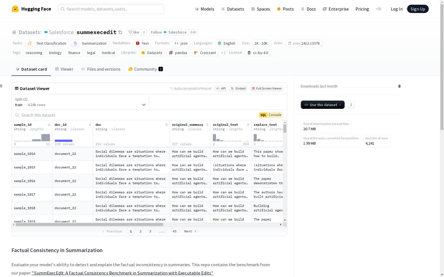This screenshot has width=444, height=277.
Task: Open the Auto-converted to Parquet link
Action: [185, 88]
